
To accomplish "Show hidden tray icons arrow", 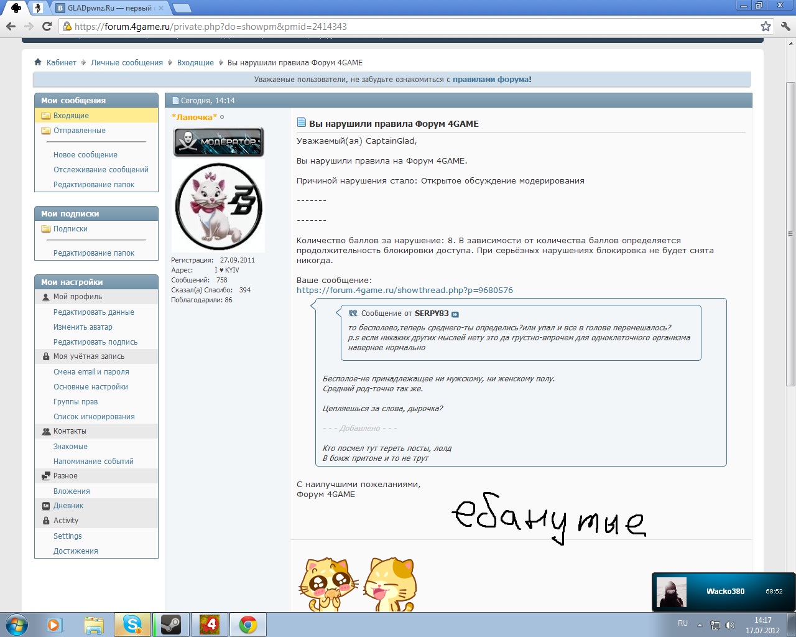I will point(700,625).
